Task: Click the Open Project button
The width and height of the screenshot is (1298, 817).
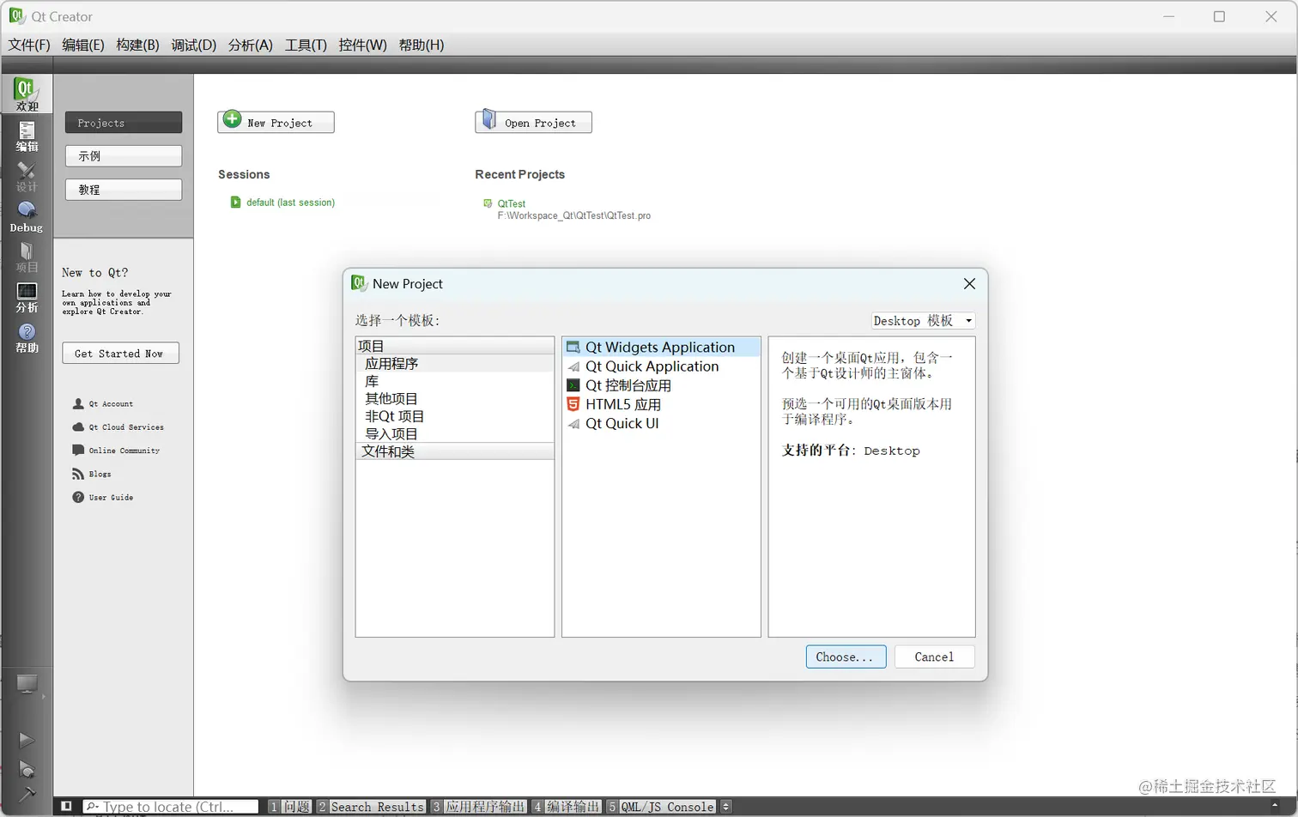Action: (533, 122)
